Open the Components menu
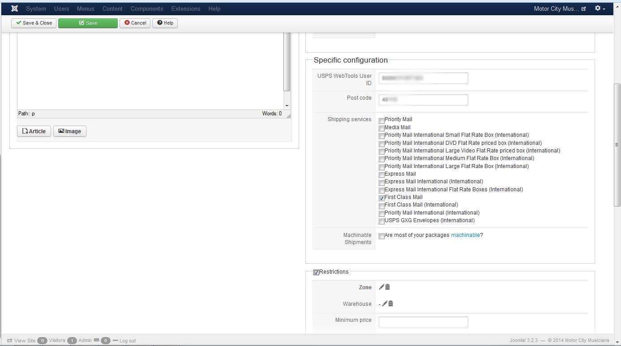 [x=147, y=8]
